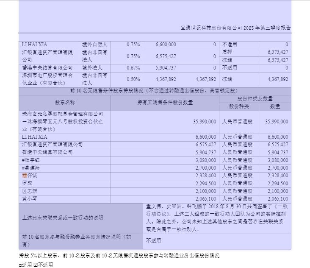Click the checked 不适用 checkbox at the bottom
Viewport: 310px width, 268px height.
click(35, 265)
